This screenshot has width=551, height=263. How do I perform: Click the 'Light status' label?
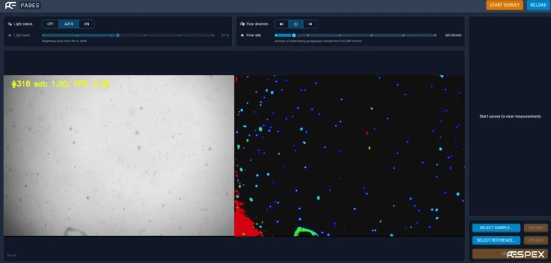[23, 24]
